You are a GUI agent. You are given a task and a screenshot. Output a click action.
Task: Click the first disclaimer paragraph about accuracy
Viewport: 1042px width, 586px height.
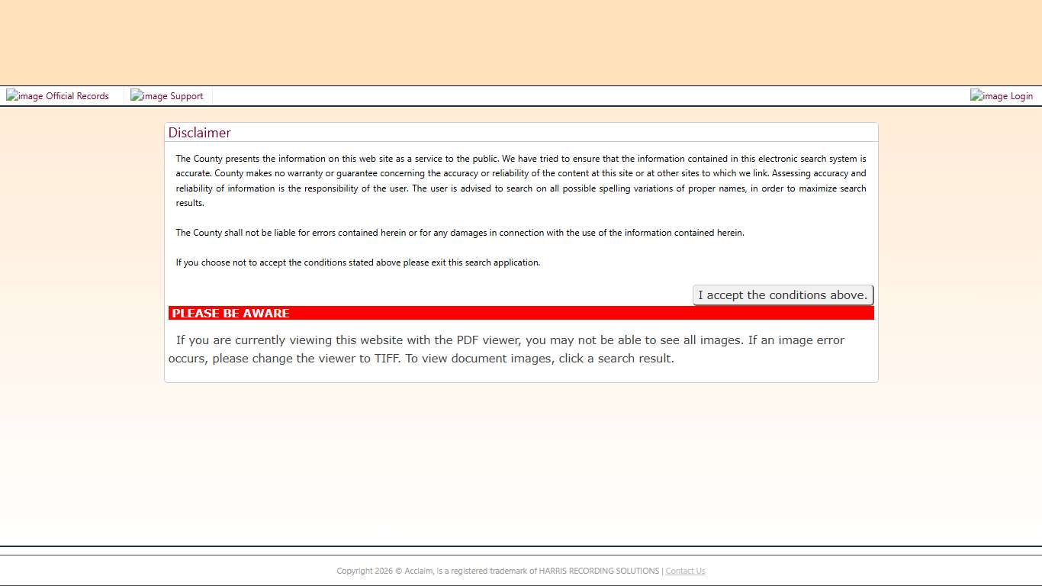point(521,181)
